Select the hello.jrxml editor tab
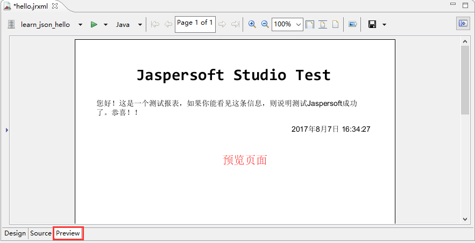Viewport: 475px width, 243px height. pos(31,6)
